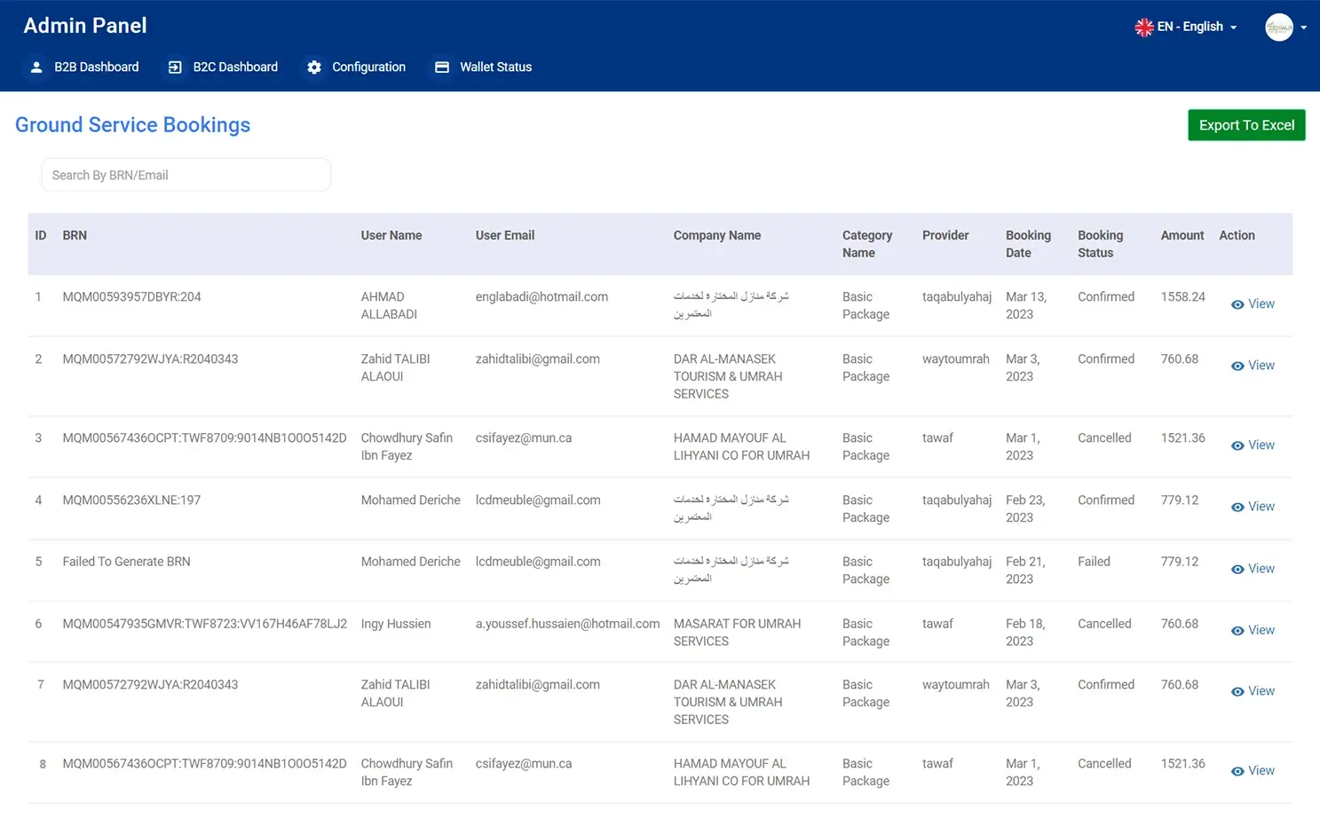
Task: Click the B2C Dashboard arrow icon
Action: point(174,67)
